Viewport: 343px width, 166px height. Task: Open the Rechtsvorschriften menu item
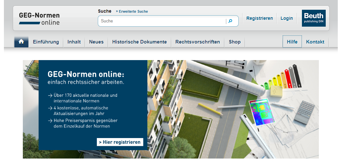pos(198,42)
